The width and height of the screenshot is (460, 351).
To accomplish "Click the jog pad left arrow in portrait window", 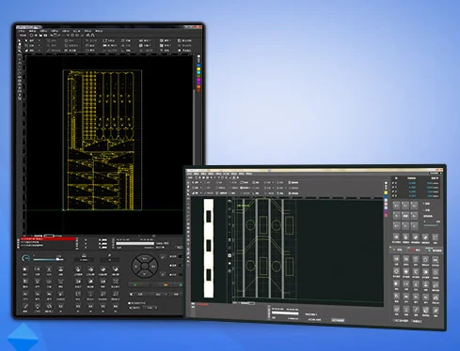I will pyautogui.click(x=135, y=267).
